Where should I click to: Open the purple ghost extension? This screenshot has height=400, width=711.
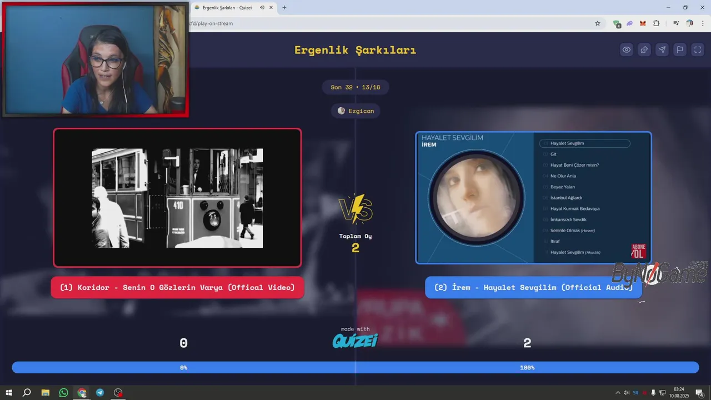point(630,23)
